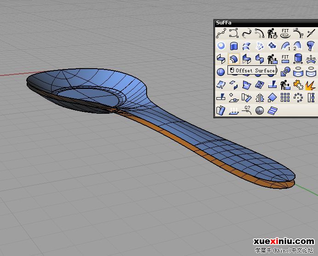Image resolution: width=318 pixels, height=256 pixels.
Task: Pick the interpolated curve through points tool
Action: point(247,33)
